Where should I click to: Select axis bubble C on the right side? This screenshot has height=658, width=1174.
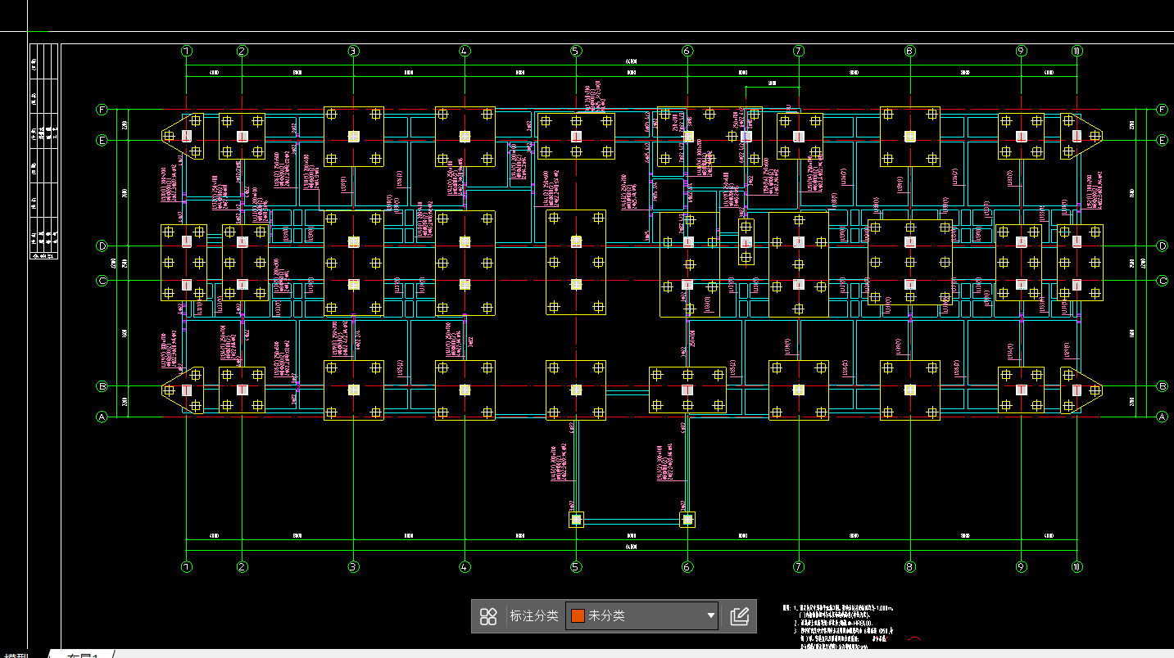(1162, 281)
